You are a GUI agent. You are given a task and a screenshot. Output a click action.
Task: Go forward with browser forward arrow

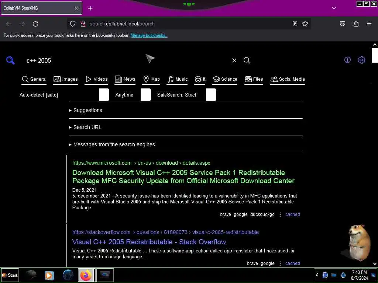pyautogui.click(x=22, y=24)
